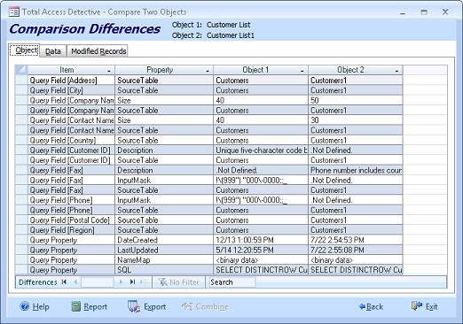Go to next record in navigator

pos(121,282)
